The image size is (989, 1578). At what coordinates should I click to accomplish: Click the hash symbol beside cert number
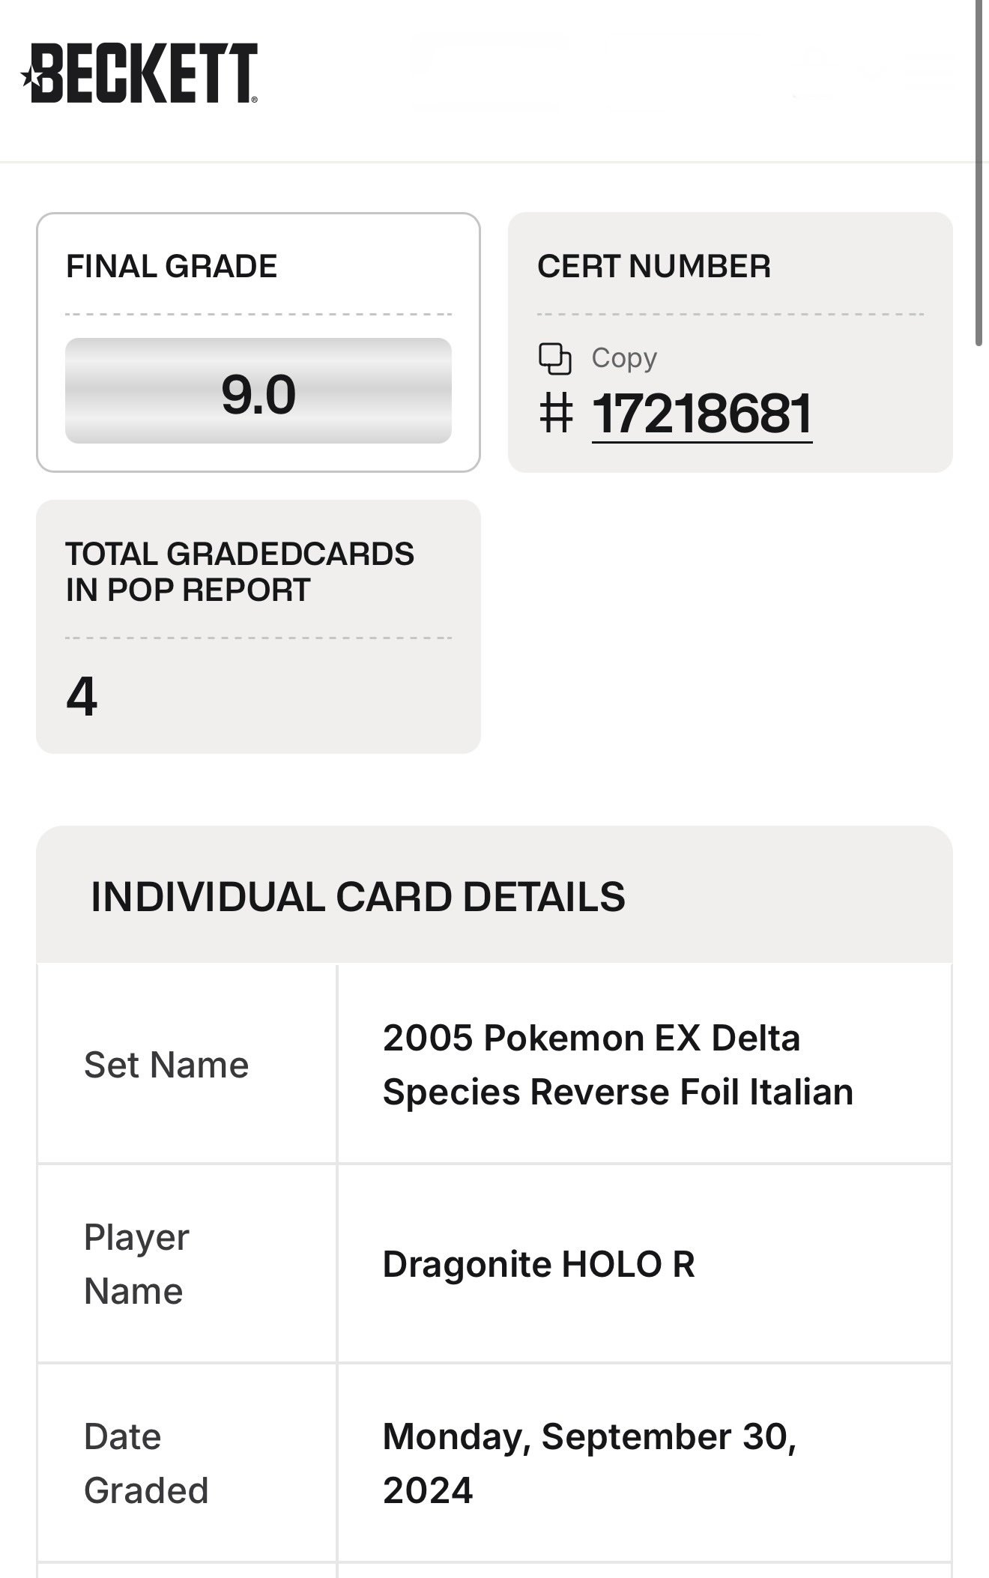(x=556, y=414)
